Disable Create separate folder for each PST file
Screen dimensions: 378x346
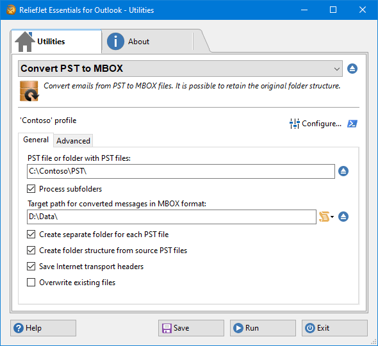coord(31,234)
